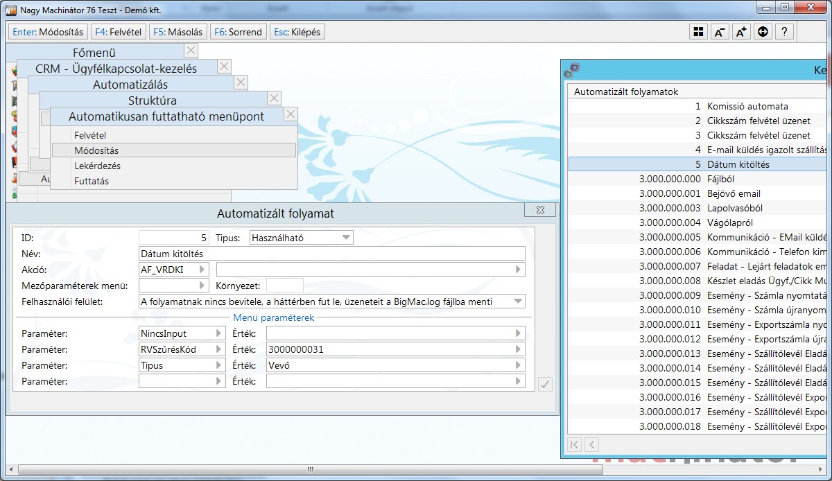Click the gears icon on the blue panel

(x=572, y=70)
